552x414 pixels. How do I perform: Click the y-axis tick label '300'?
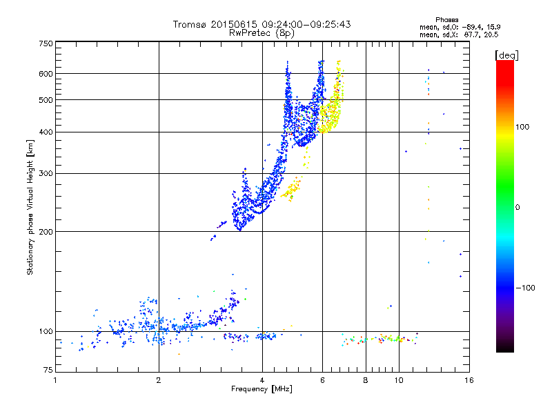[x=46, y=173]
